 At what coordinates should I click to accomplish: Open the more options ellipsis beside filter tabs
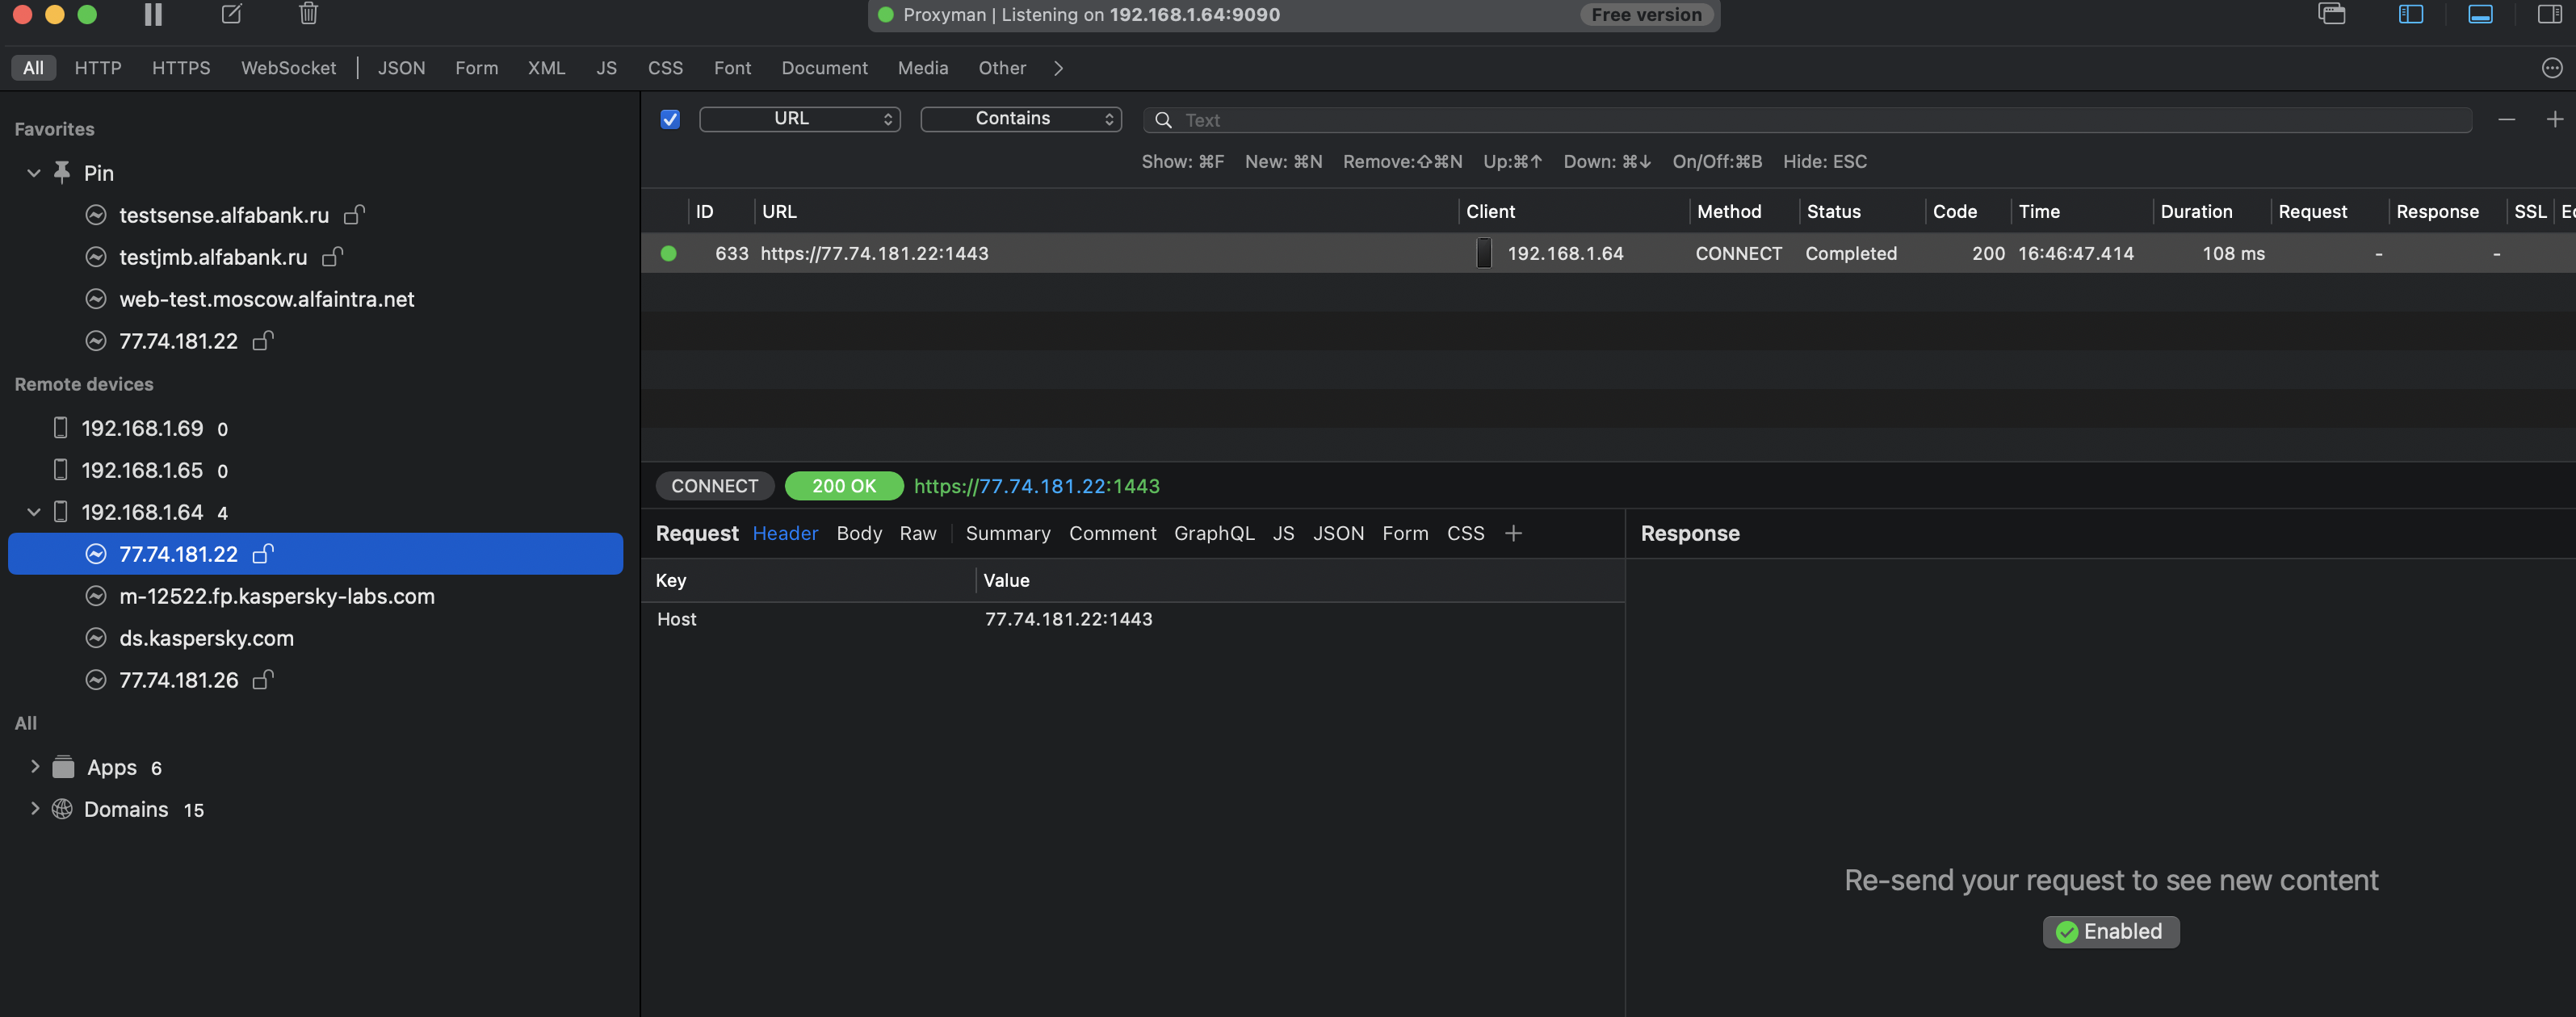pyautogui.click(x=2550, y=67)
